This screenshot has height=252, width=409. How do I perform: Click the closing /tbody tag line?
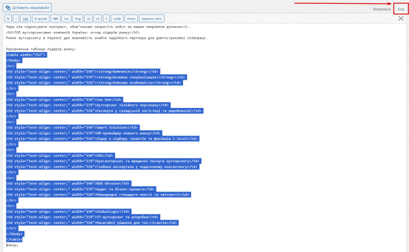pos(15,234)
